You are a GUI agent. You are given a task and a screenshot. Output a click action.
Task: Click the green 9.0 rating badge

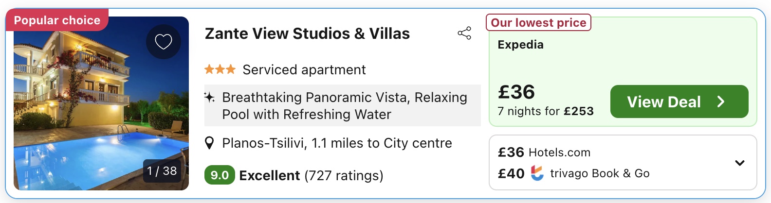[220, 175]
